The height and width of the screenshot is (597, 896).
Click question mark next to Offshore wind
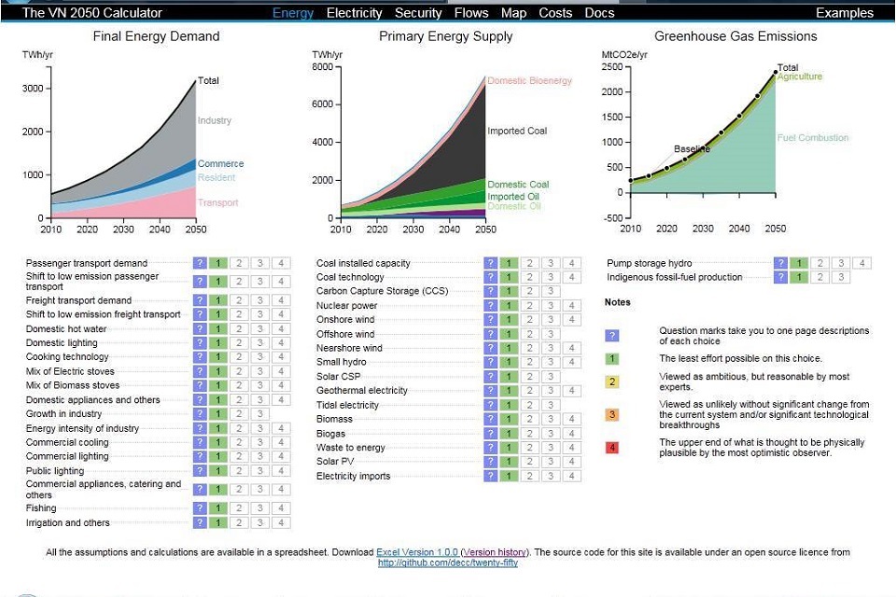coord(491,334)
